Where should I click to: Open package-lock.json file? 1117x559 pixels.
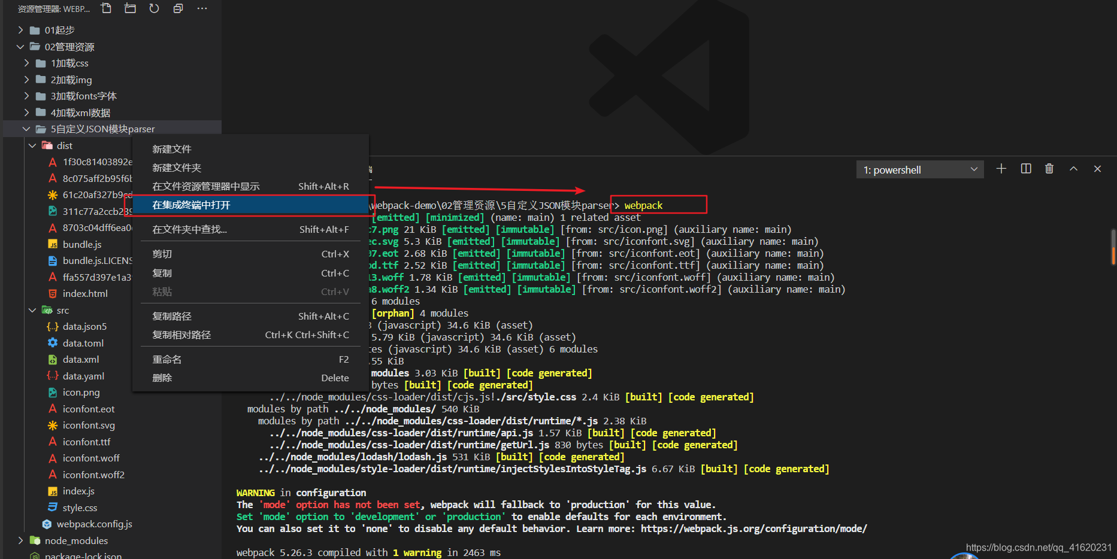(83, 555)
